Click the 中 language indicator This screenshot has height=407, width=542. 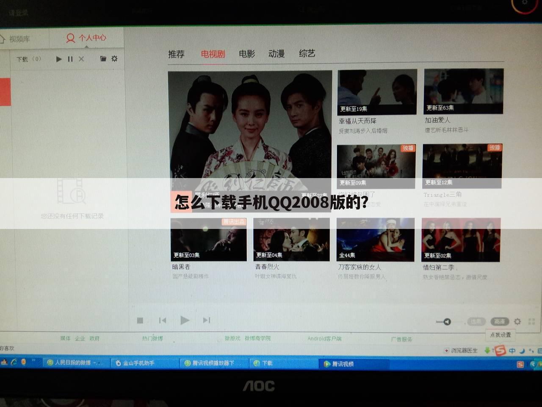pos(512,351)
